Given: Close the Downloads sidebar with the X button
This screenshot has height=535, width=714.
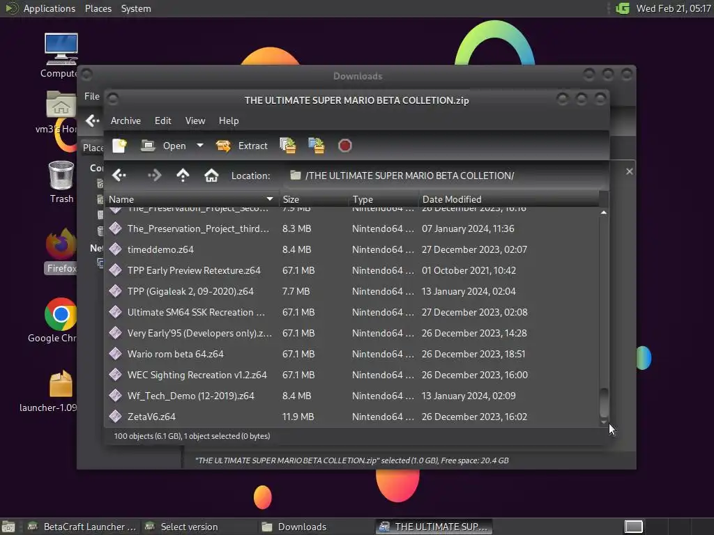Looking at the screenshot, I should pyautogui.click(x=630, y=171).
